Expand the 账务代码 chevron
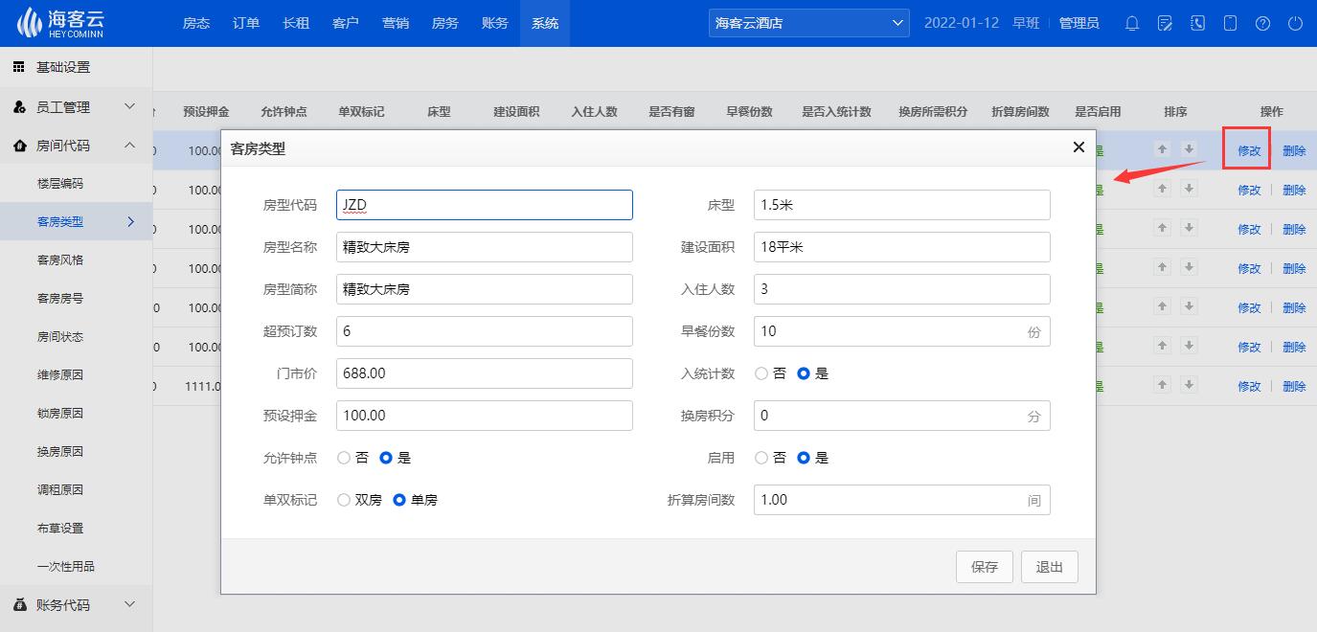This screenshot has width=1317, height=632. tap(130, 605)
